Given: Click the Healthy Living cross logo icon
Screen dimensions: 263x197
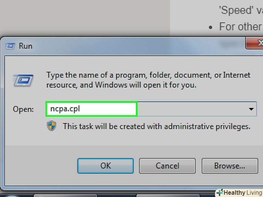Looking at the screenshot, I should coord(220,192).
